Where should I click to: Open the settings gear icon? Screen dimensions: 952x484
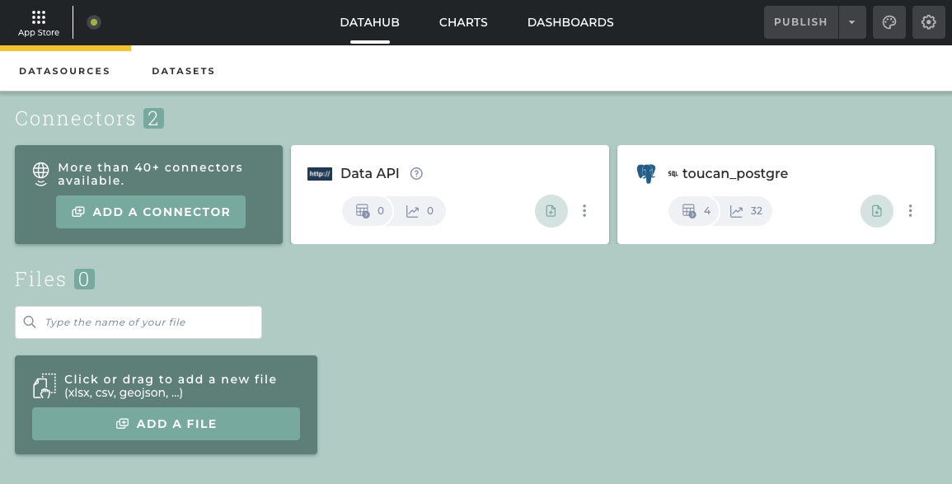coord(928,22)
